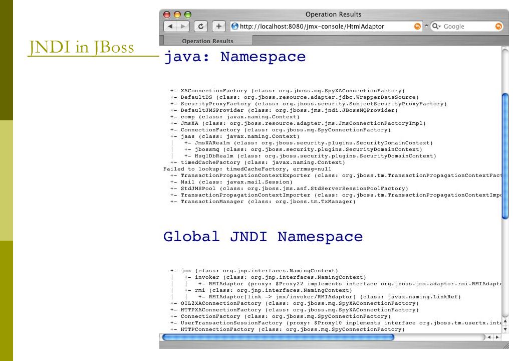This screenshot has height=361, width=521.
Task: Reload the page with the refresh button
Action: [201, 26]
